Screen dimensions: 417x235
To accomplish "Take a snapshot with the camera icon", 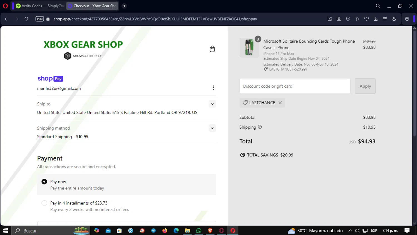I will [x=339, y=19].
